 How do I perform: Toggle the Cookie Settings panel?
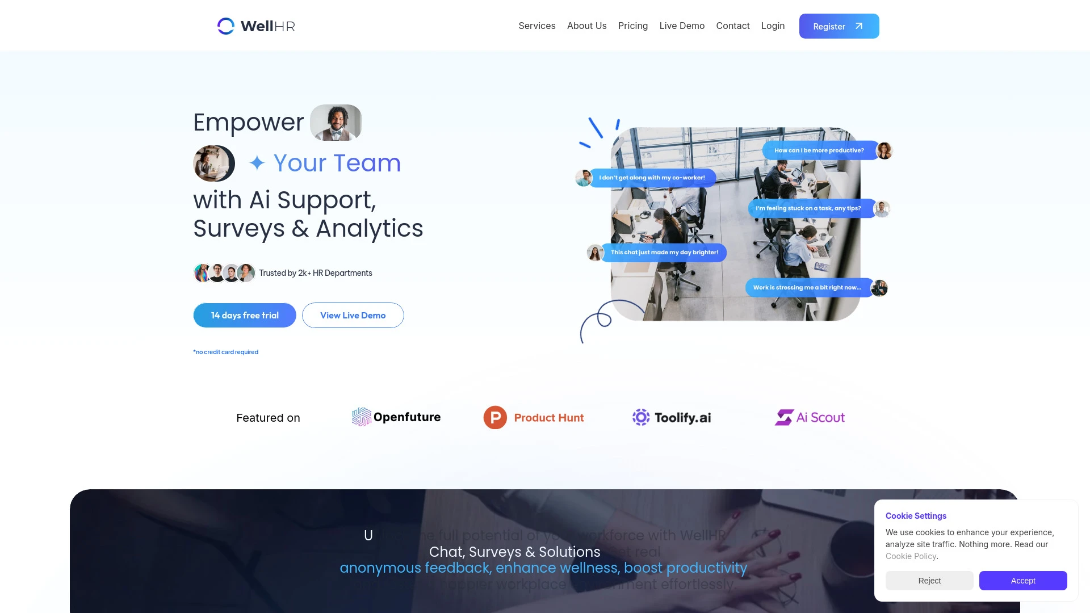(916, 516)
